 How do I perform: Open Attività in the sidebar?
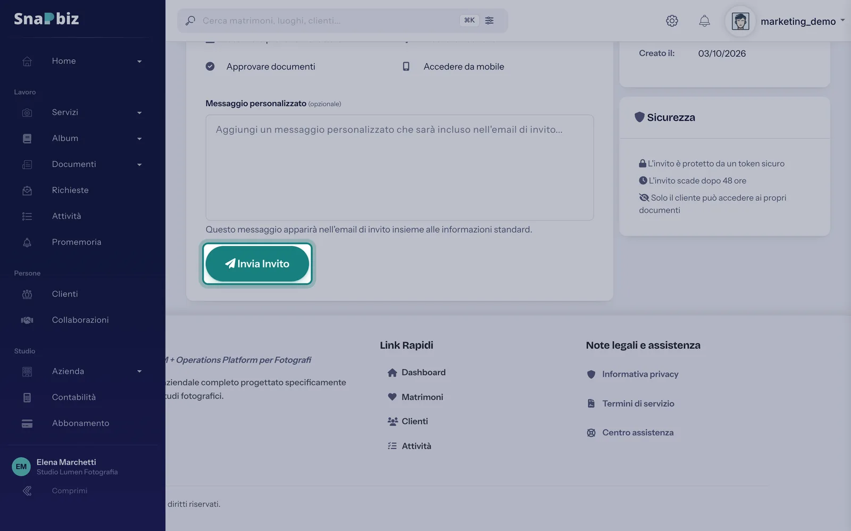(66, 216)
